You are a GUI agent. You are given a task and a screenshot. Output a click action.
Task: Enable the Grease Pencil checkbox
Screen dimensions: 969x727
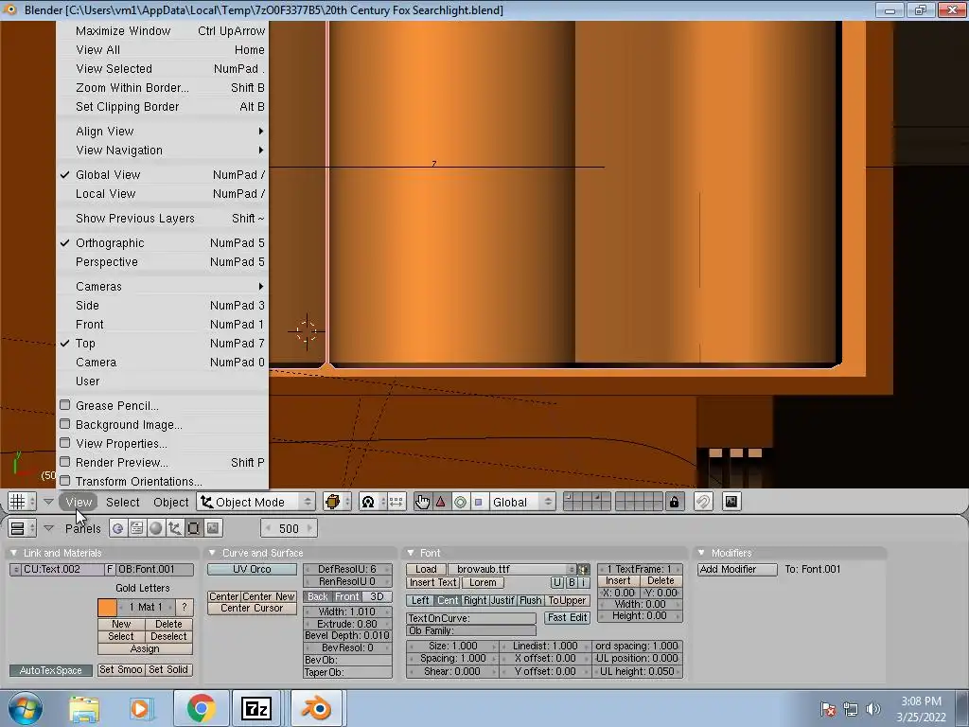(x=65, y=405)
